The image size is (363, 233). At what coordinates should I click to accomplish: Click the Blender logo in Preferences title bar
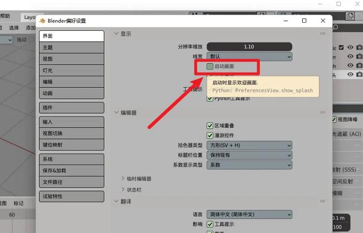[42, 21]
